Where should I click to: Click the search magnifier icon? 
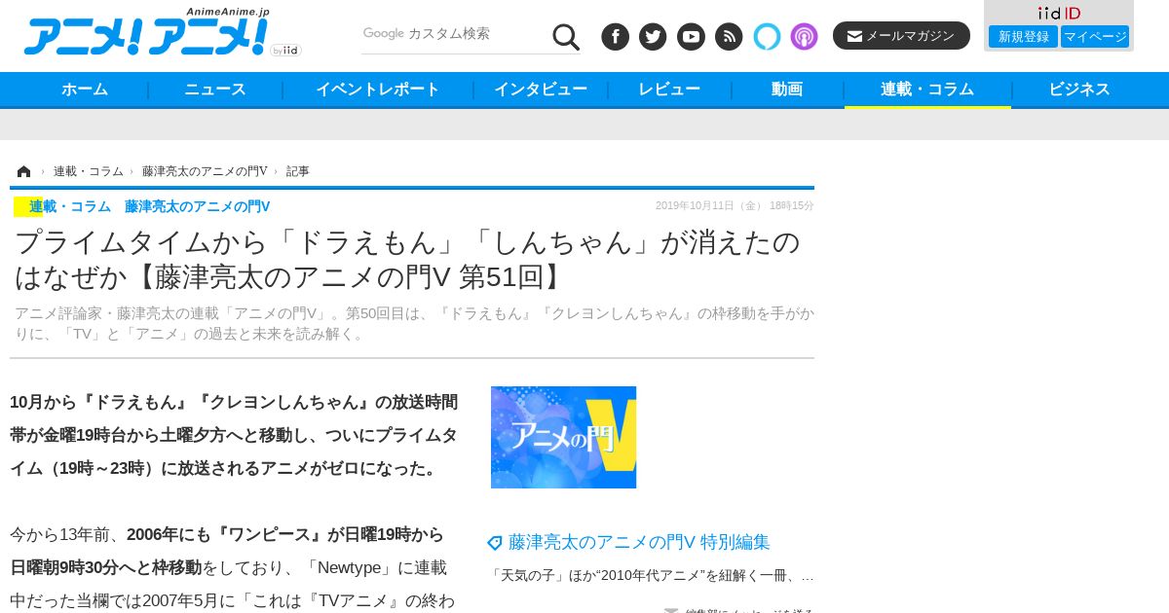pyautogui.click(x=566, y=37)
